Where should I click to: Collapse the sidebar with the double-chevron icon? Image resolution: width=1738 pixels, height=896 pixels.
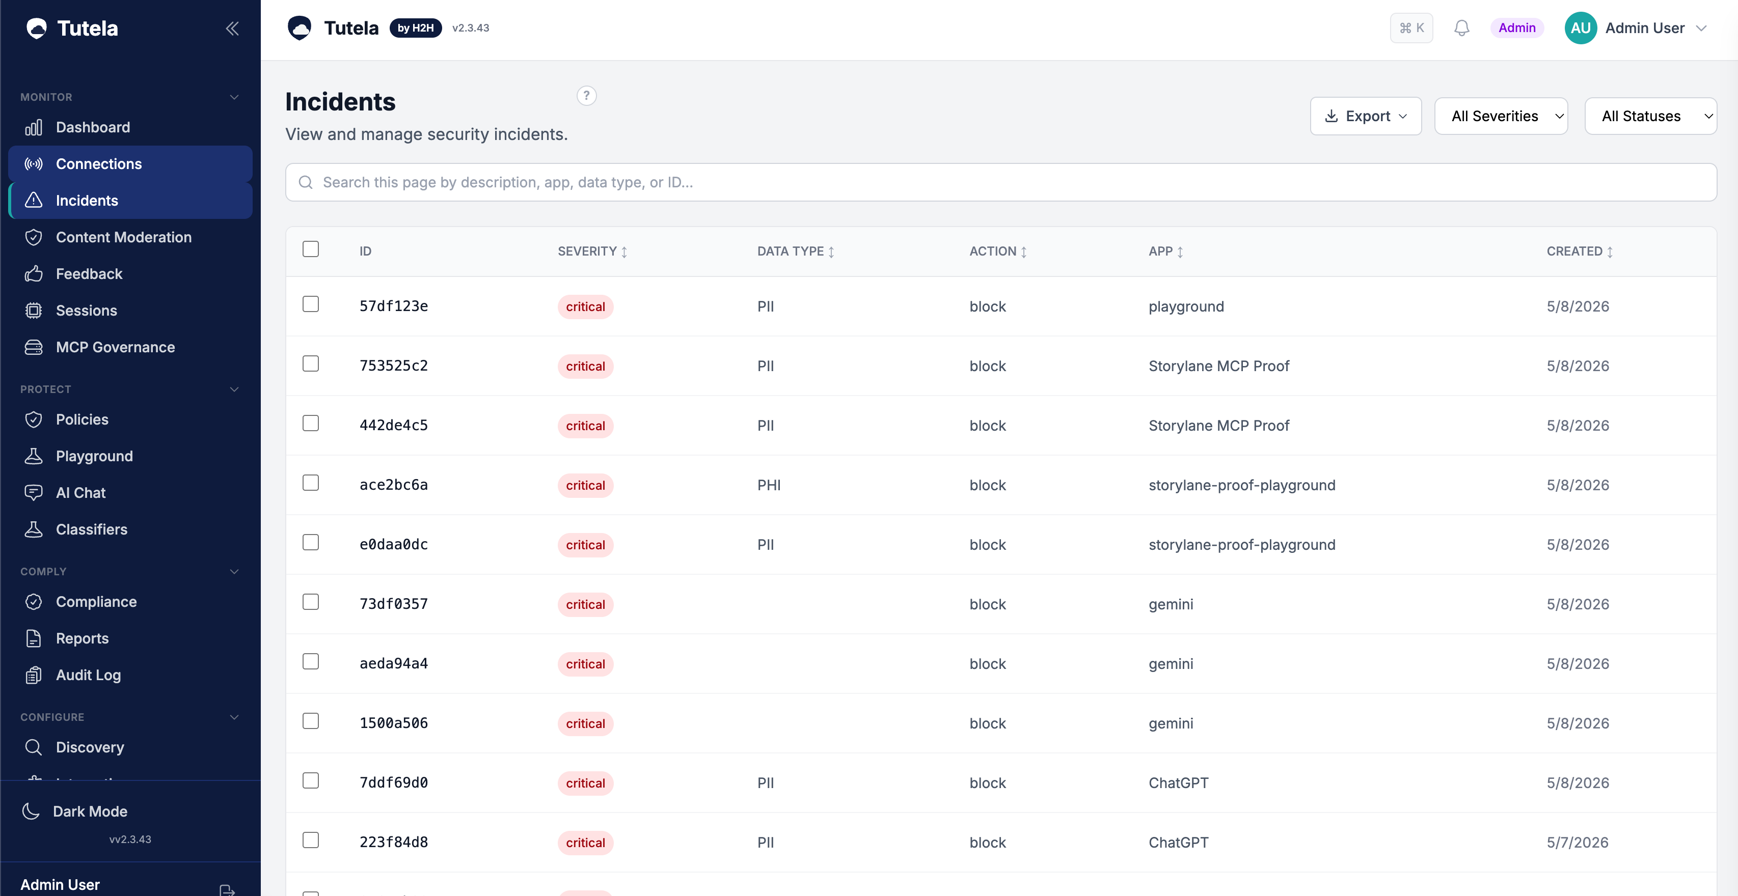232,29
